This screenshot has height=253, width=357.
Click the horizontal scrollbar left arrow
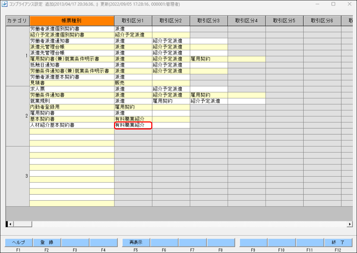(10, 224)
